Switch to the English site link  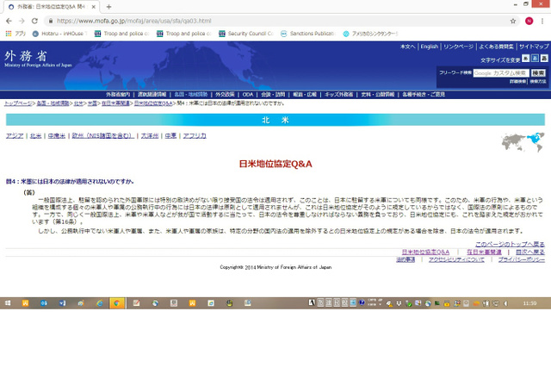click(x=429, y=47)
